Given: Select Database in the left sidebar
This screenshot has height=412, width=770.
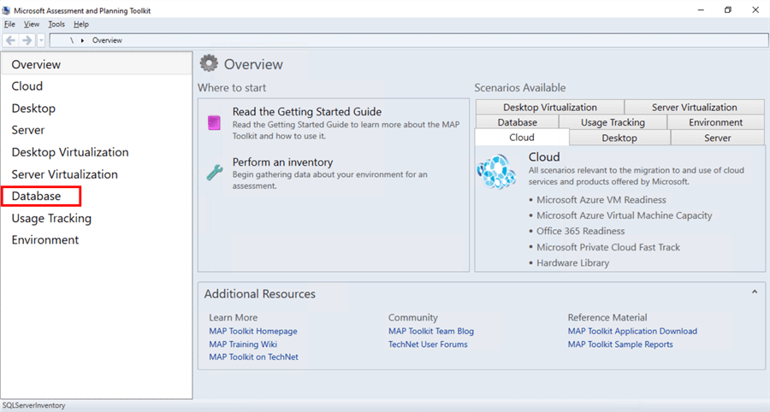Looking at the screenshot, I should click(x=36, y=196).
